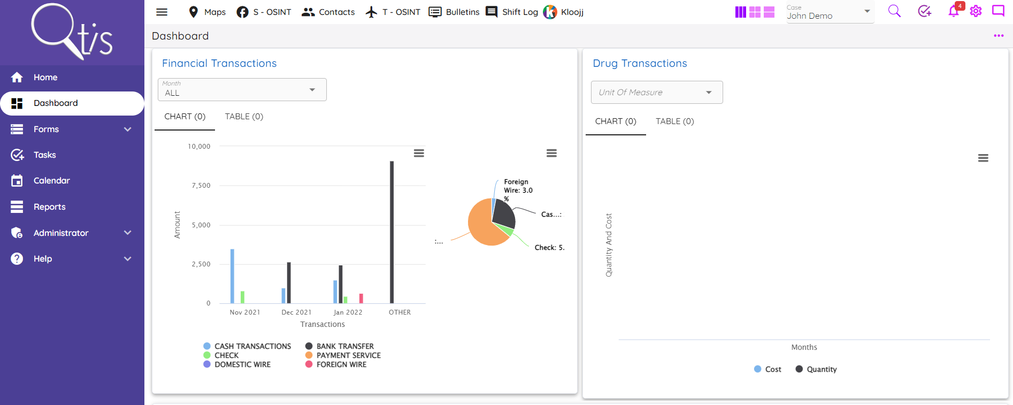Viewport: 1013px width, 405px height.
Task: Toggle the Quantity legend series
Action: pyautogui.click(x=816, y=369)
